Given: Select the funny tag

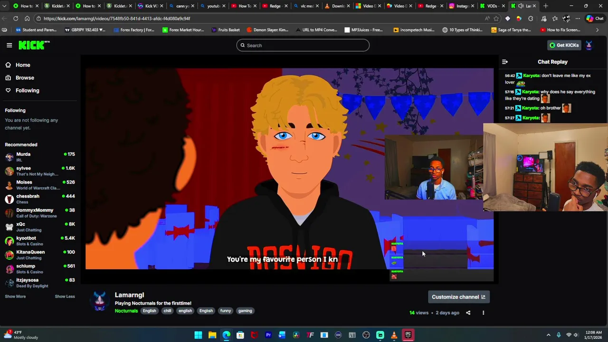Looking at the screenshot, I should point(225,311).
